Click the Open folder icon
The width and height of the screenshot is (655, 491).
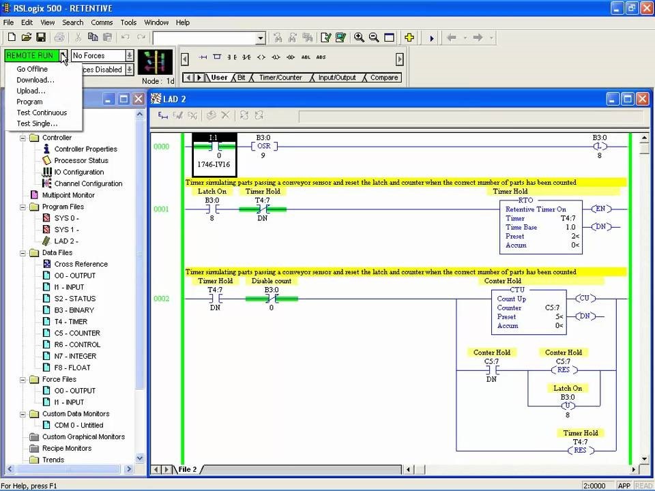tap(27, 38)
